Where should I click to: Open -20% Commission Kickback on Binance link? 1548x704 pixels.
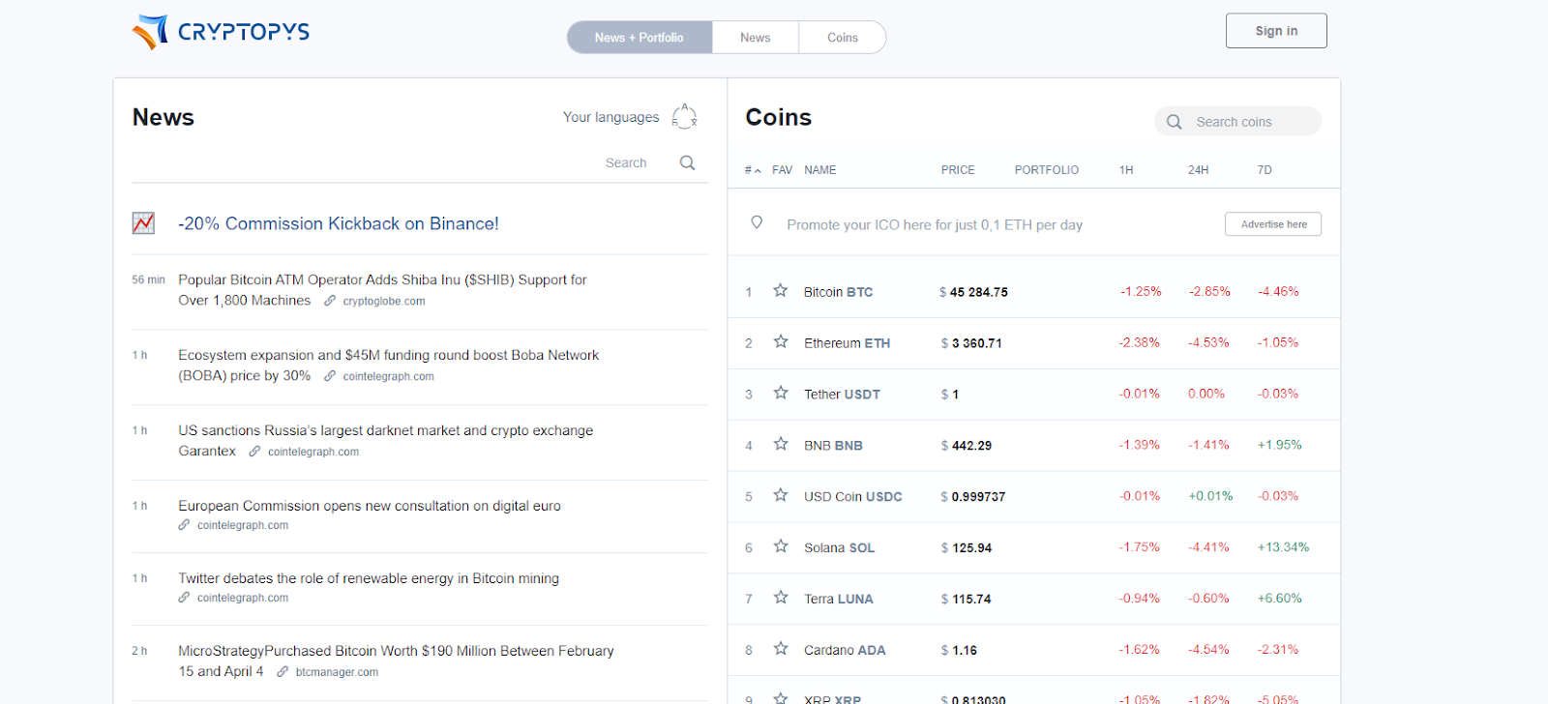point(339,223)
